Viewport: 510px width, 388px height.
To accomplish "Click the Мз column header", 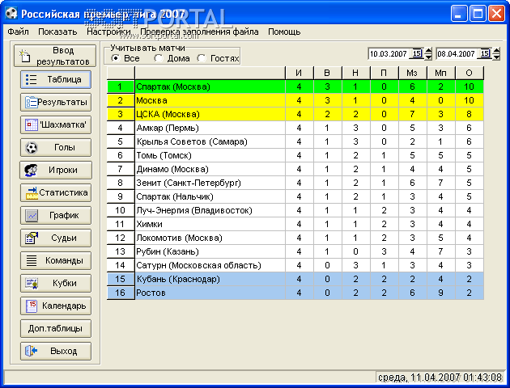I will tap(412, 73).
